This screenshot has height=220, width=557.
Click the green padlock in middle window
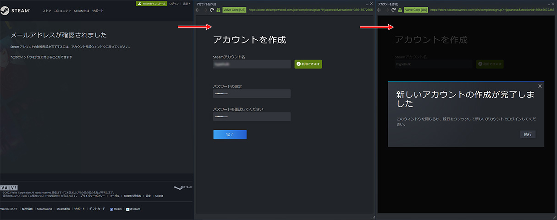pyautogui.click(x=218, y=10)
